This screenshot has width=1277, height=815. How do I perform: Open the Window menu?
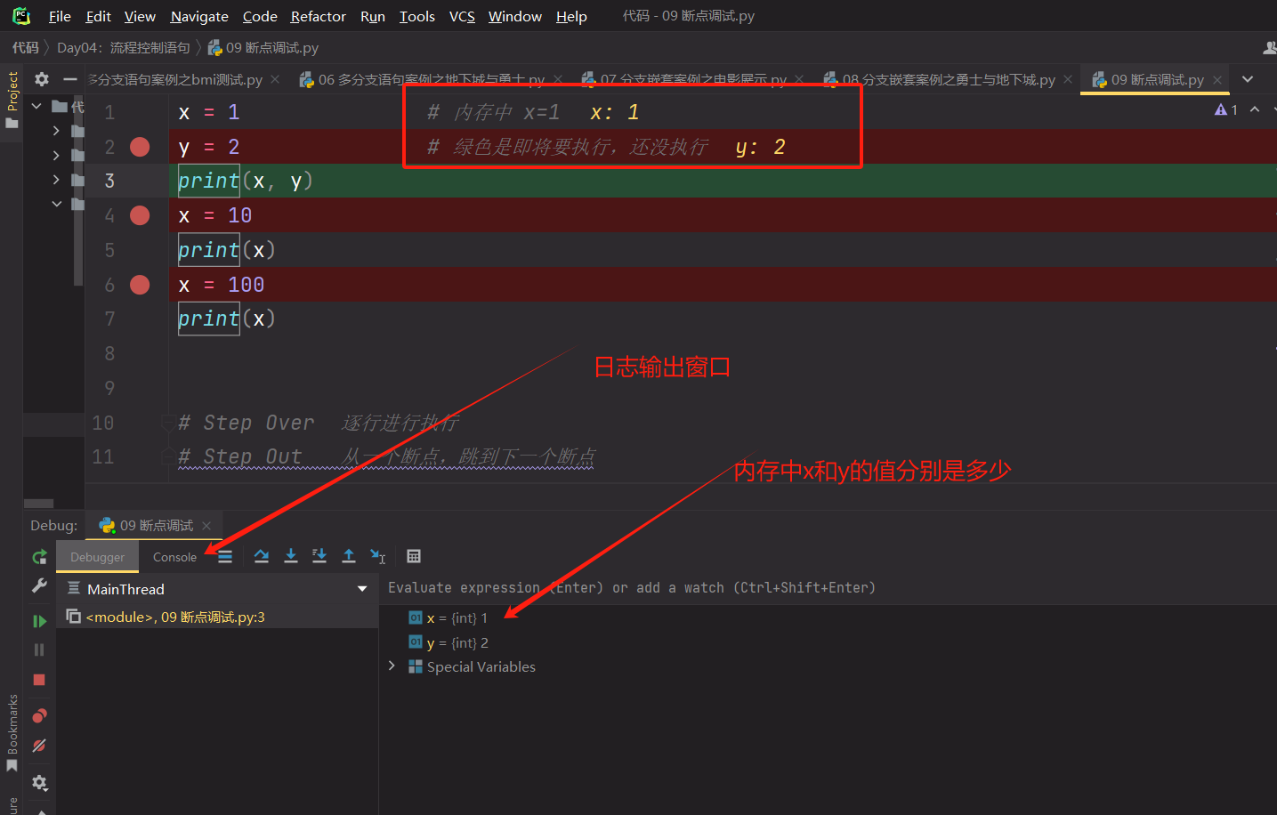pyautogui.click(x=515, y=16)
